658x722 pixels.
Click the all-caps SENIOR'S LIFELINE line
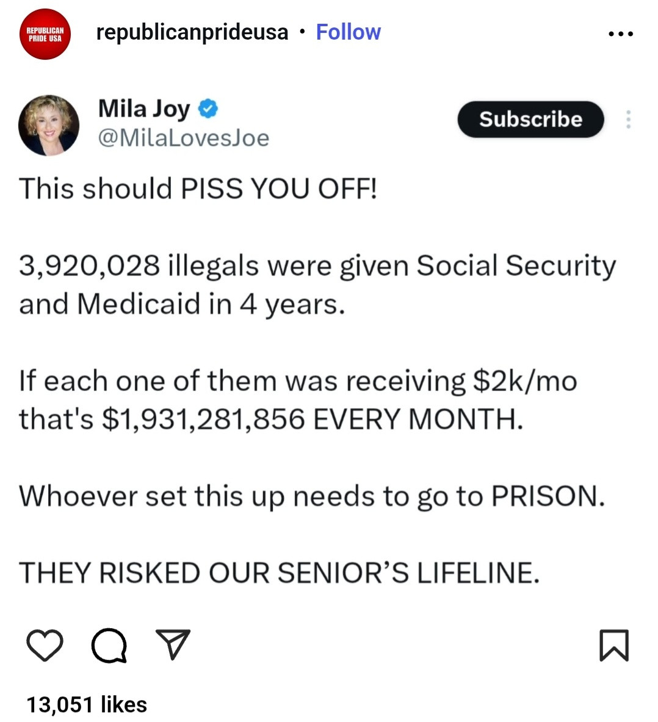point(280,573)
